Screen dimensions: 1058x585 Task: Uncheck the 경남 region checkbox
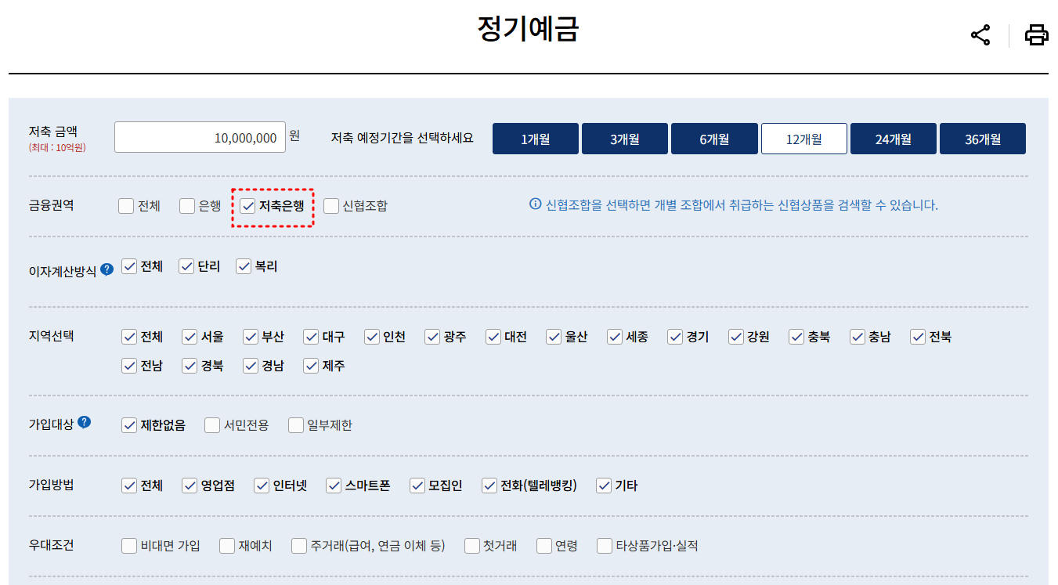(251, 366)
